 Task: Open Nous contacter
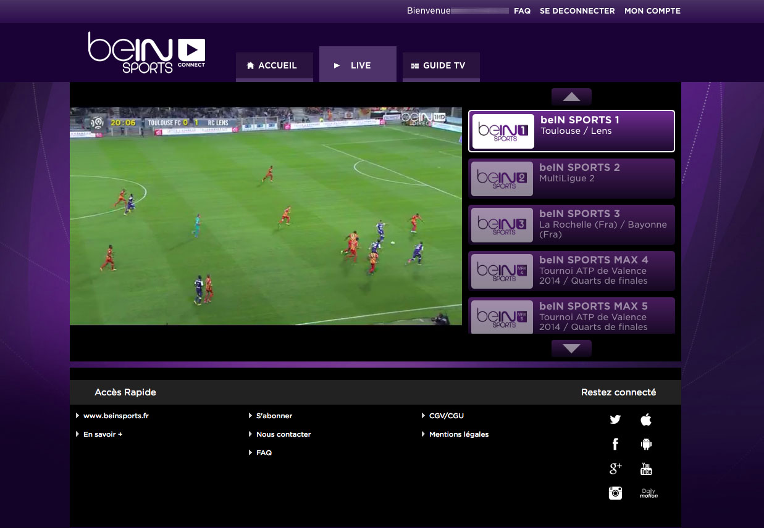pos(283,434)
